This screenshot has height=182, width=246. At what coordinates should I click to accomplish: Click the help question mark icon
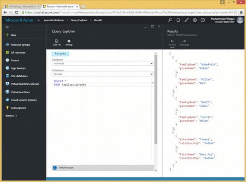pos(203,20)
